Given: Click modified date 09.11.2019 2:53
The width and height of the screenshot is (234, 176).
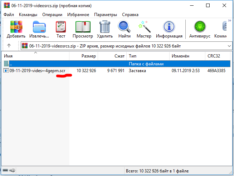Looking at the screenshot, I should coord(185,71).
